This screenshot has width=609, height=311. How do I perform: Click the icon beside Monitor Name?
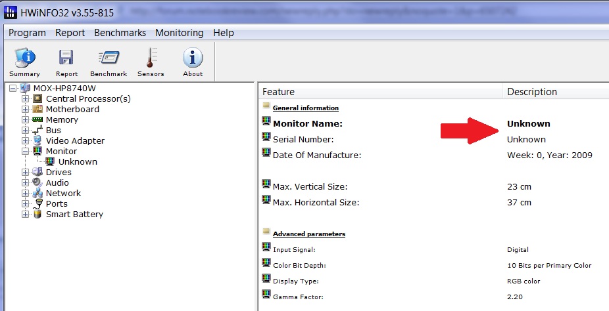coord(266,121)
